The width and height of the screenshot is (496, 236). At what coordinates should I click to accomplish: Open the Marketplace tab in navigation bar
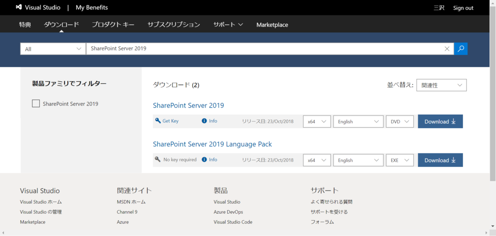pyautogui.click(x=272, y=25)
